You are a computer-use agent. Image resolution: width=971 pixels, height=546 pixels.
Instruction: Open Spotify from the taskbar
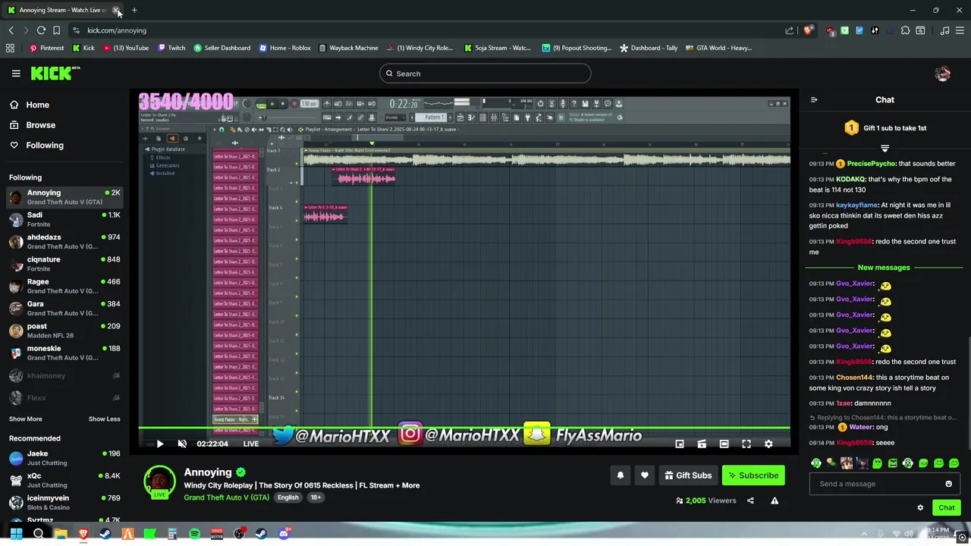tap(195, 534)
